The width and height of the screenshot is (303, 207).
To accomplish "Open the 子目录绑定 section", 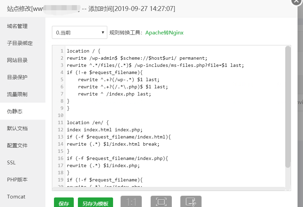I will pyautogui.click(x=20, y=43).
